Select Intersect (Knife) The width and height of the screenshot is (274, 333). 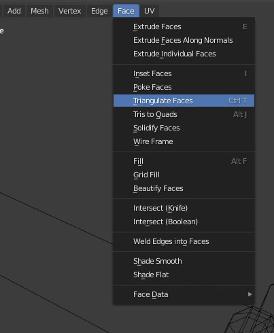pos(184,208)
